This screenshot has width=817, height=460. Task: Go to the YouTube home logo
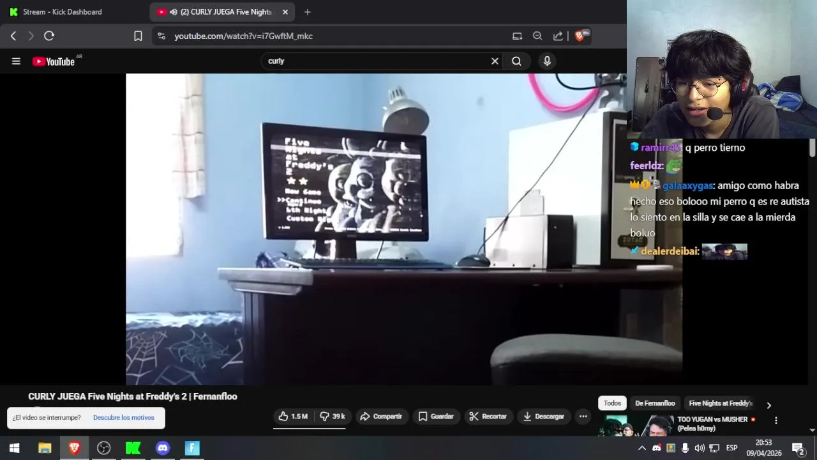click(x=54, y=61)
